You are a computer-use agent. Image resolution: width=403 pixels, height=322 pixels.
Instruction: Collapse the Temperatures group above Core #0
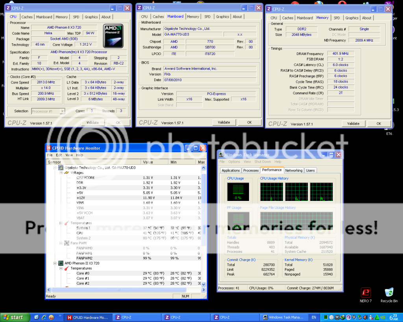coord(61,268)
